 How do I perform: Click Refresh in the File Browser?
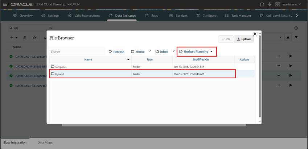point(116,51)
